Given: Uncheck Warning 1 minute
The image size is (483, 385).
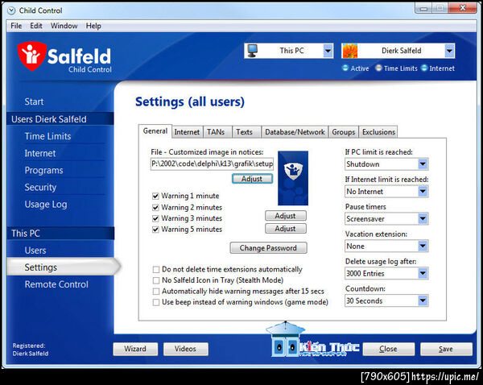Looking at the screenshot, I should (155, 196).
